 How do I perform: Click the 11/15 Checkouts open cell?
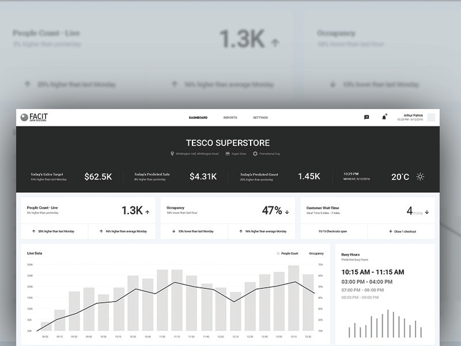click(334, 232)
